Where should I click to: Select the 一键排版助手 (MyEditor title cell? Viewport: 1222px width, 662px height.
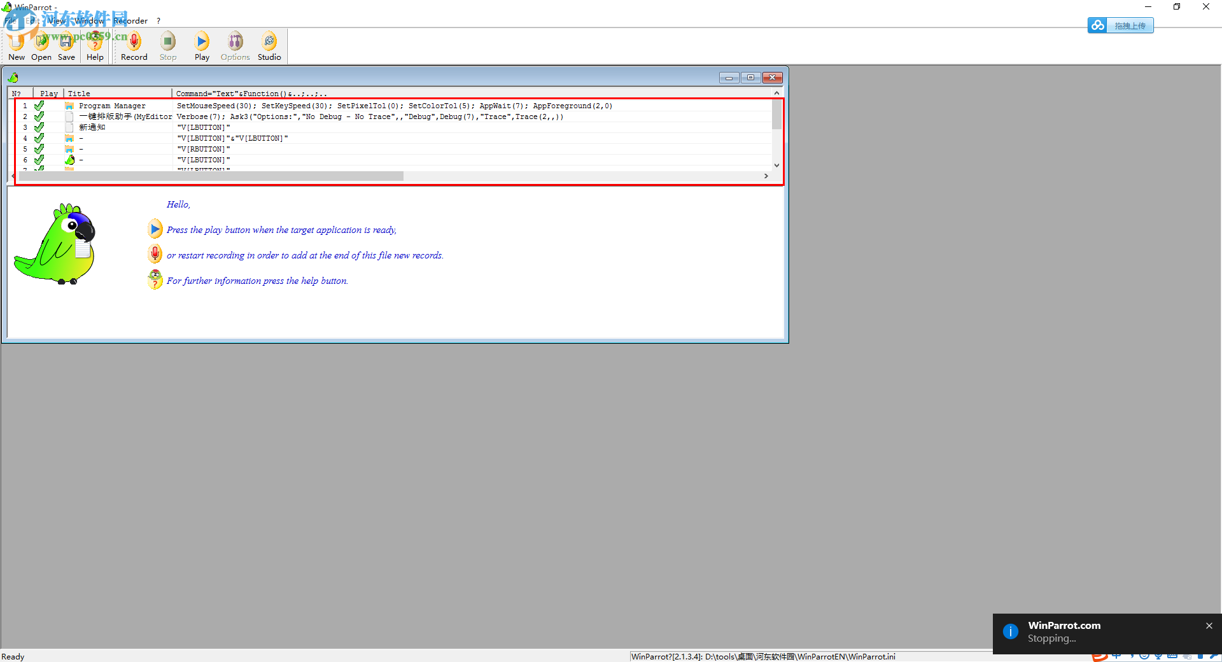coord(125,116)
